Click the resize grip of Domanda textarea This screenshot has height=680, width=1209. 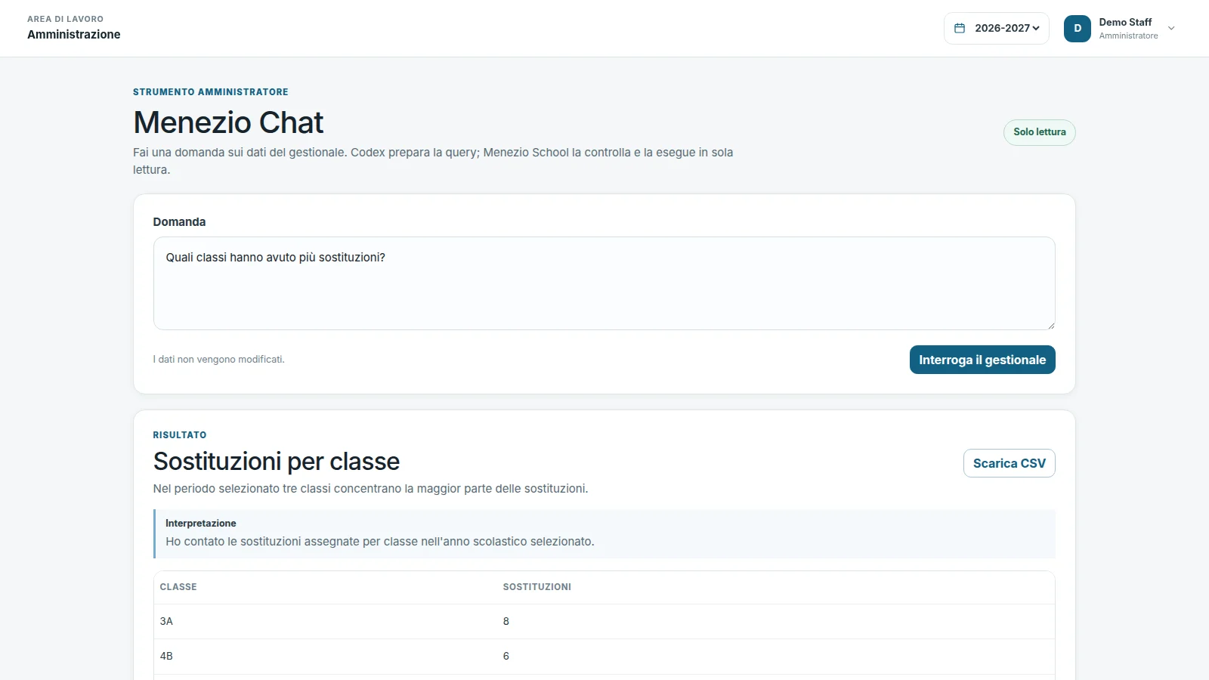pyautogui.click(x=1050, y=325)
